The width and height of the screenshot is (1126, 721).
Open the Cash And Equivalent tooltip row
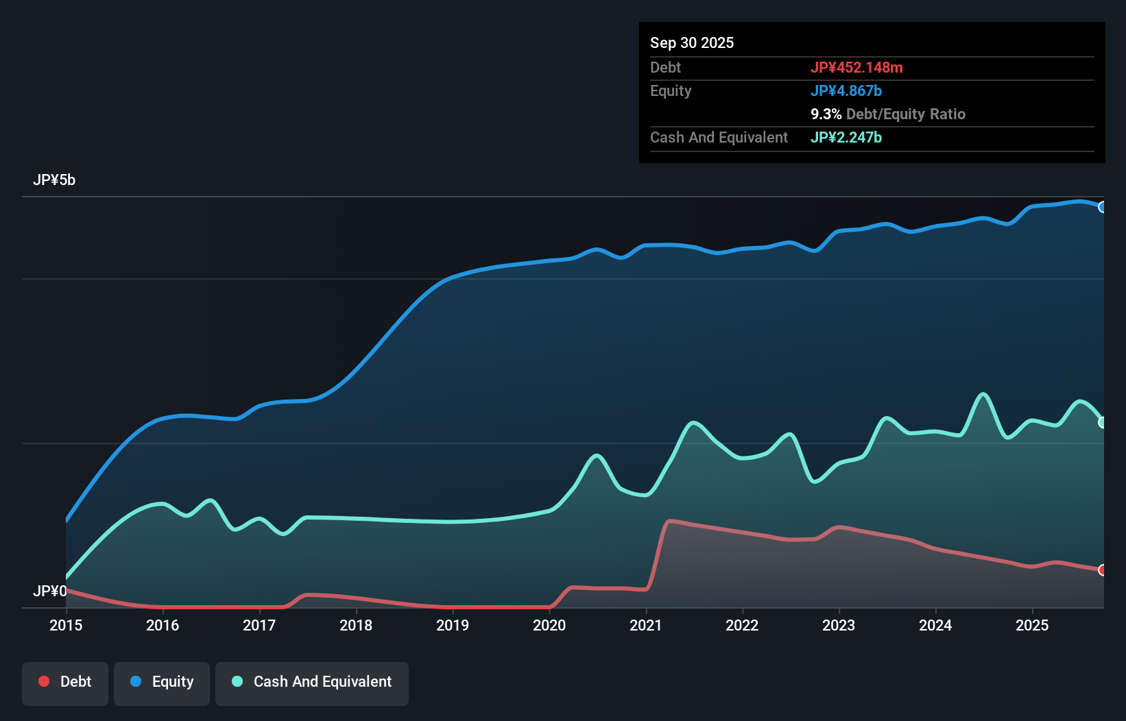(x=719, y=137)
